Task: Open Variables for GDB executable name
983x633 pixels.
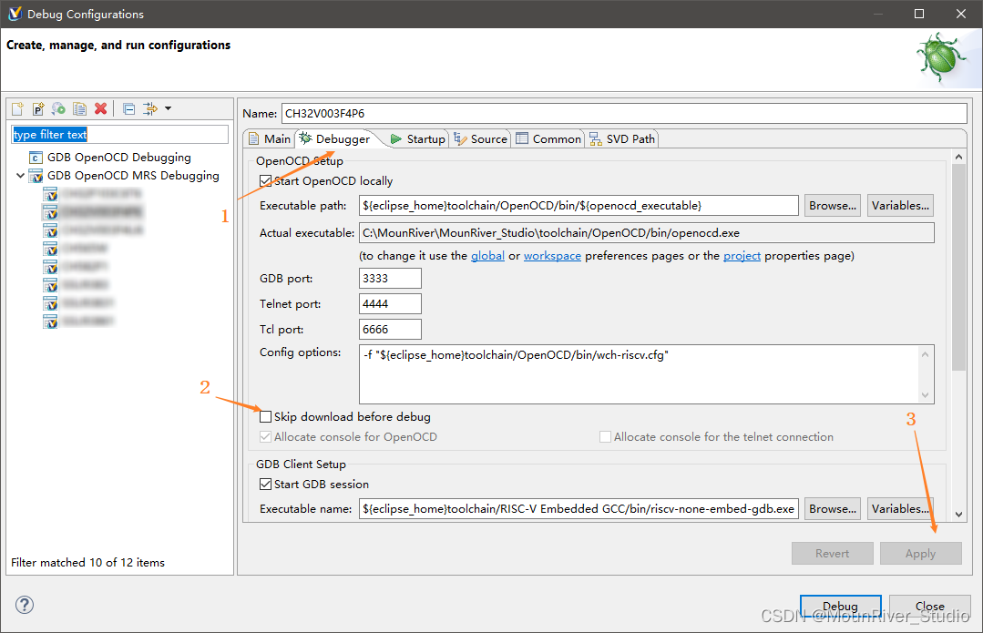Action: coord(900,509)
